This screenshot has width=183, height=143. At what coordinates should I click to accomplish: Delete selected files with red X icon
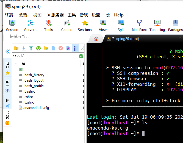pos(61,48)
